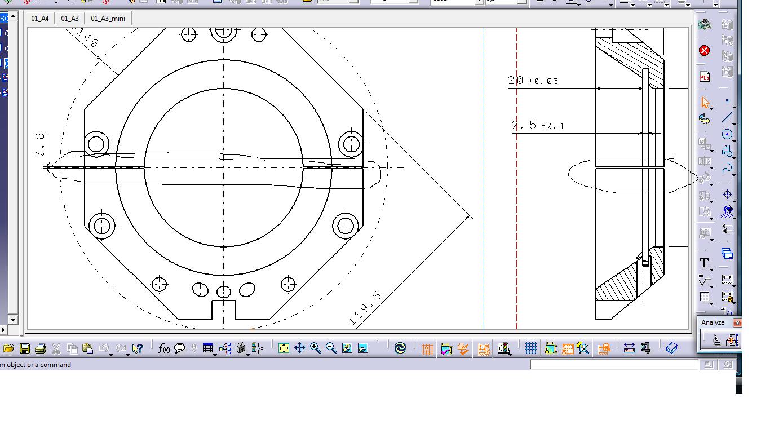770x433 pixels.
Task: Expand the design table icon dropdown arrow
Action: [215, 354]
